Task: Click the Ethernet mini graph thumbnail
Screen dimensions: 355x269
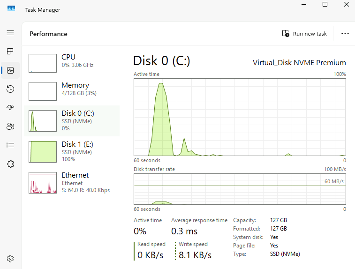Action: pos(43,183)
